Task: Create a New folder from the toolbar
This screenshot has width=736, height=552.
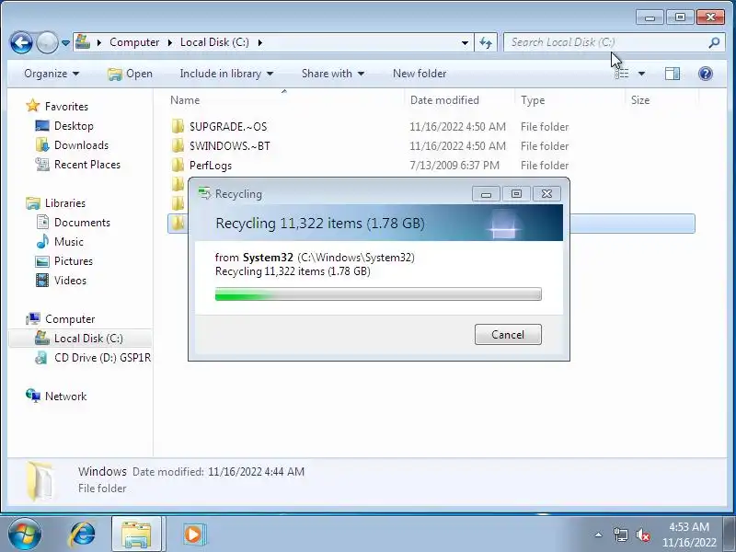Action: pos(420,74)
